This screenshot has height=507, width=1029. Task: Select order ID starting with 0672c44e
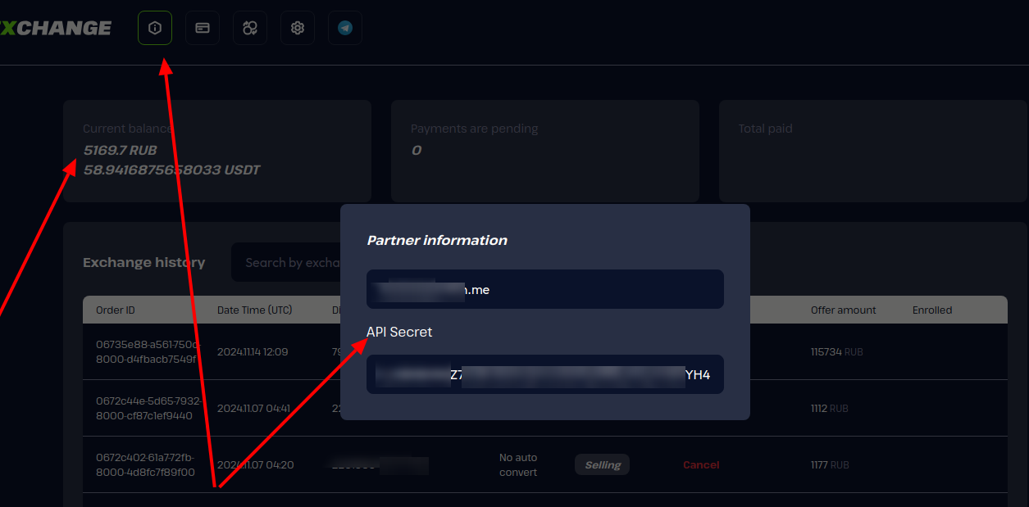tap(146, 409)
